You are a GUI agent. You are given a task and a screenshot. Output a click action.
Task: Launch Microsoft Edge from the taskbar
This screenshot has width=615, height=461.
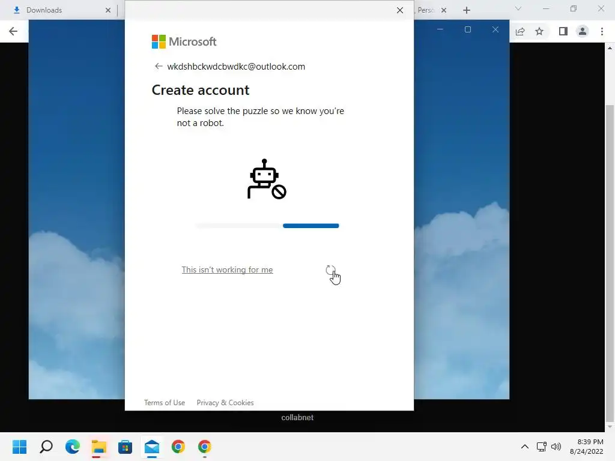click(x=73, y=447)
